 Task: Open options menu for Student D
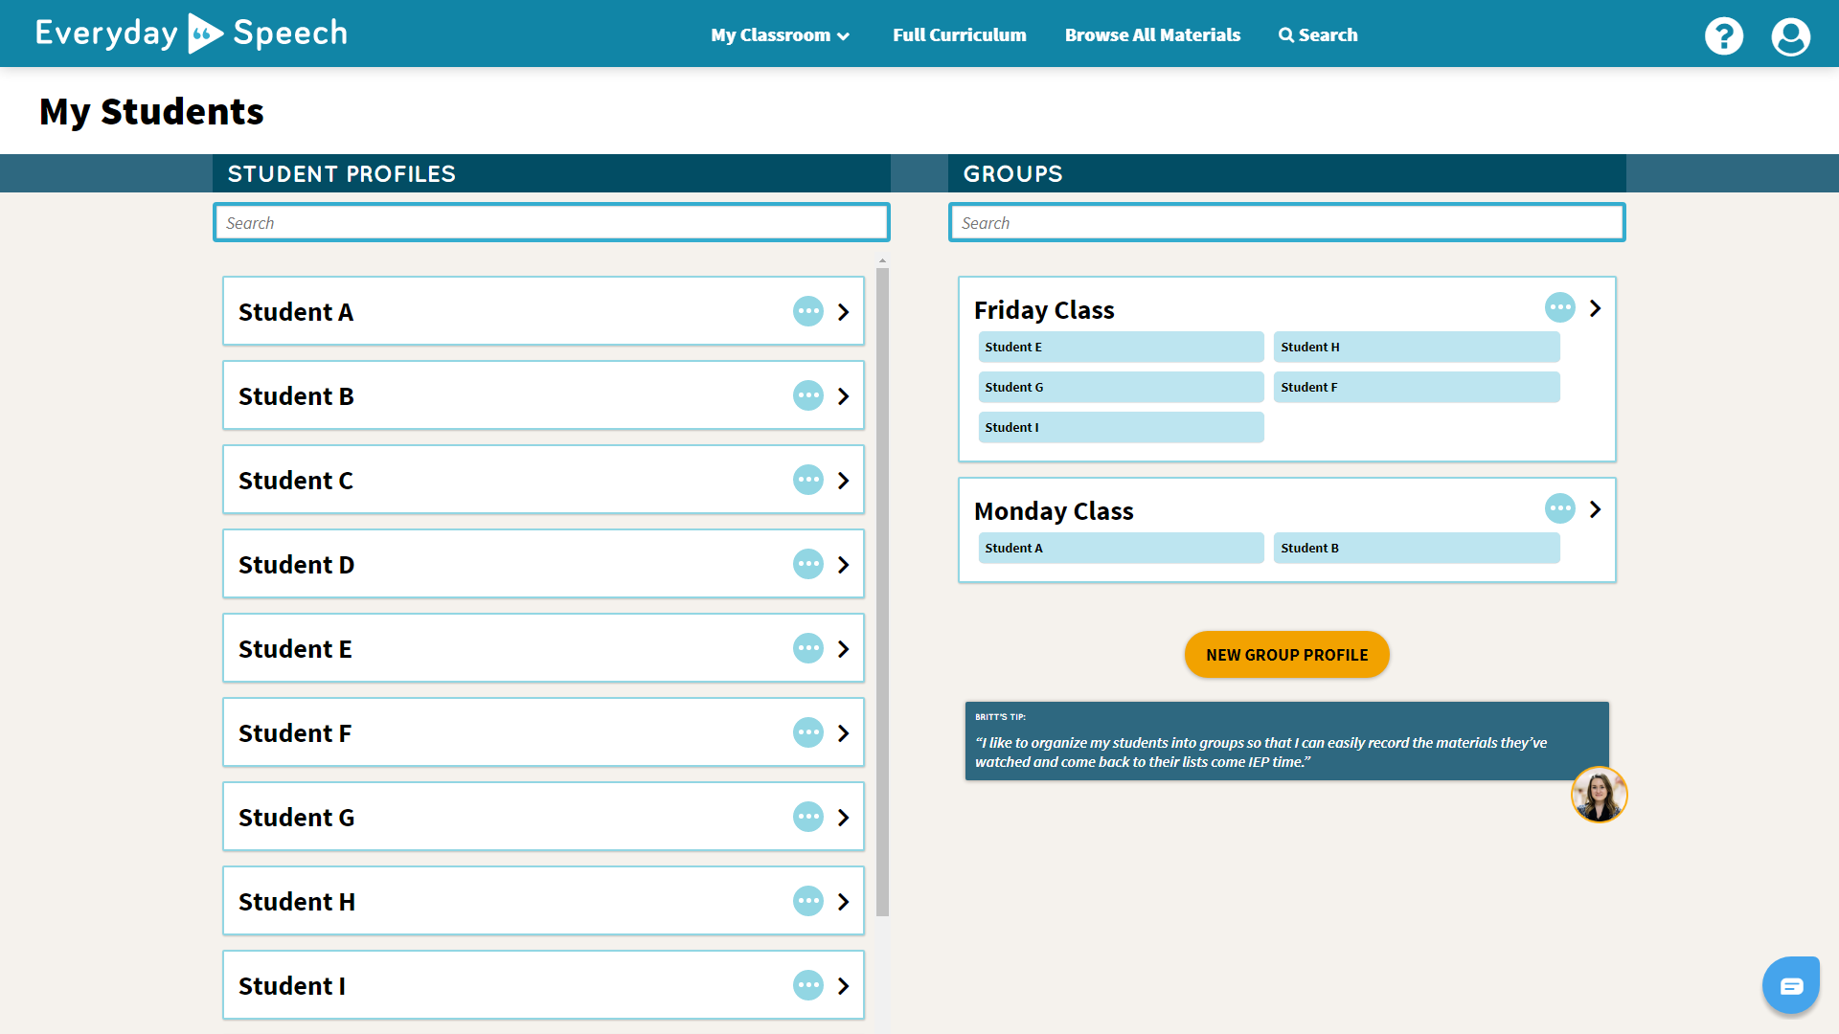808,564
